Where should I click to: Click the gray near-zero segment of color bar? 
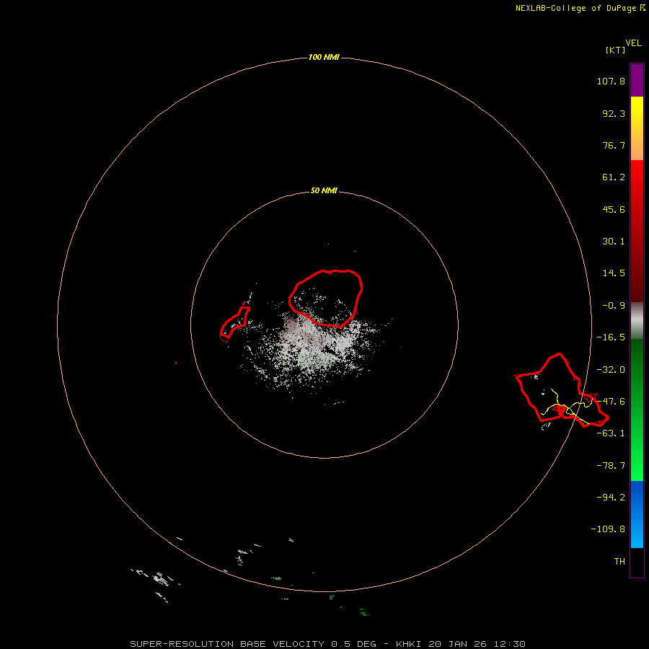[637, 321]
